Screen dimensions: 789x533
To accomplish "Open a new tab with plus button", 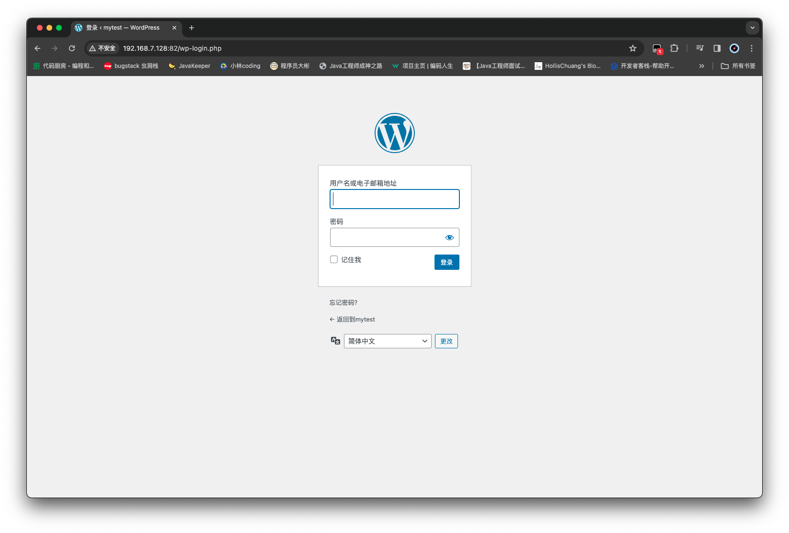I will click(192, 28).
